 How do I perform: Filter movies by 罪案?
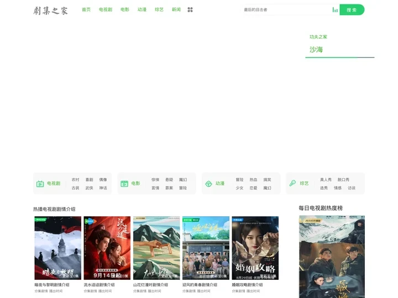click(x=169, y=188)
